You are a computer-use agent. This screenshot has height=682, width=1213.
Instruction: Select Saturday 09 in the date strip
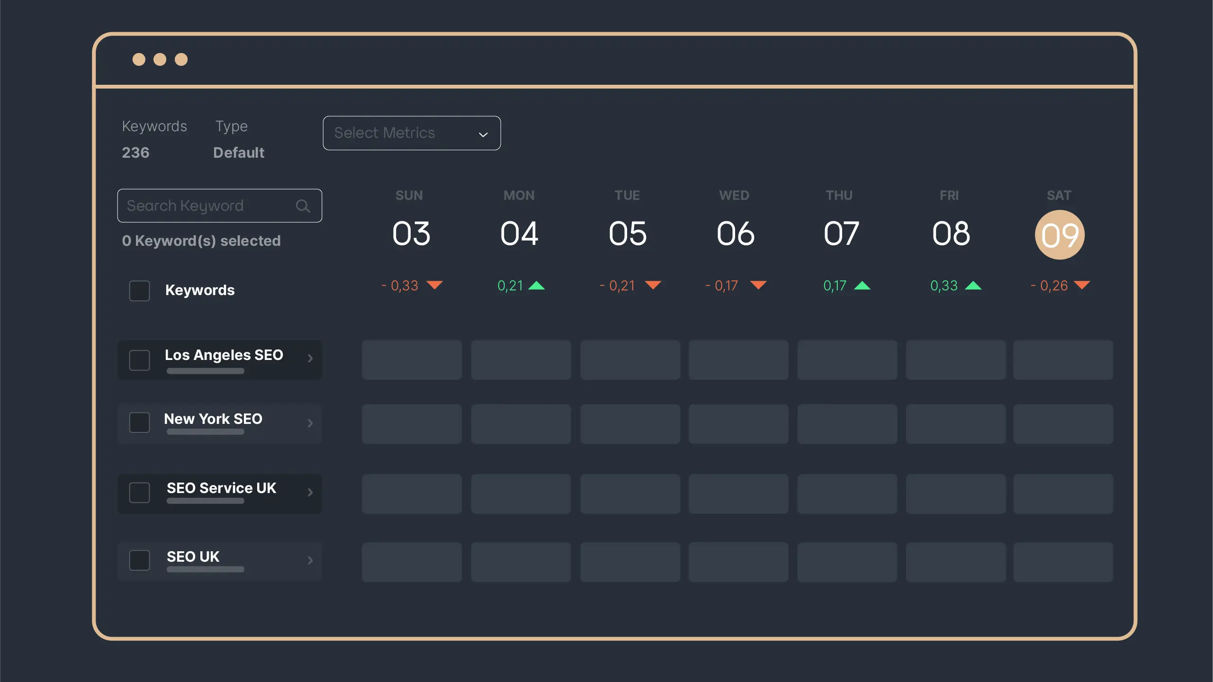pos(1060,235)
